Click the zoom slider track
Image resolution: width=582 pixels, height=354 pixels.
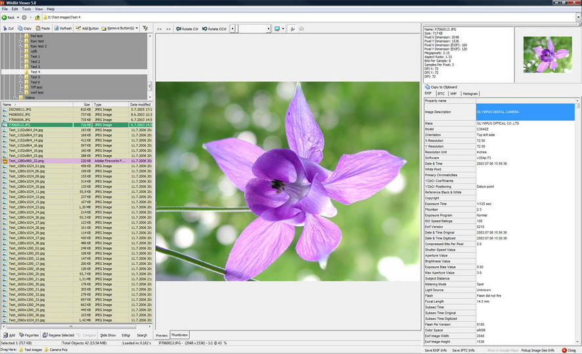[x=252, y=28]
